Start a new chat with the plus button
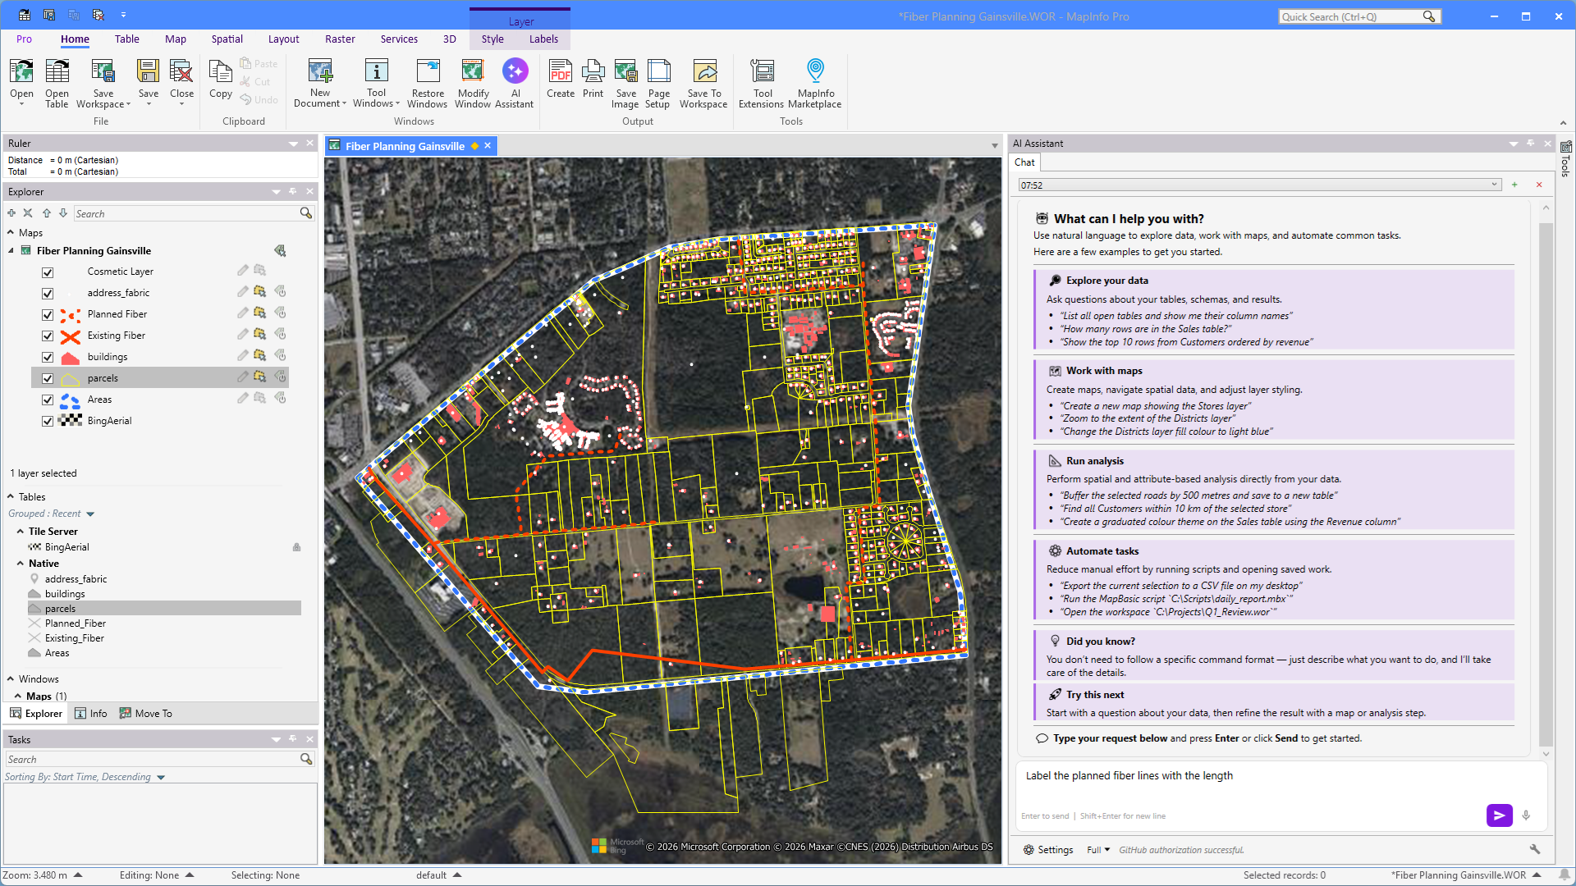 1514,185
